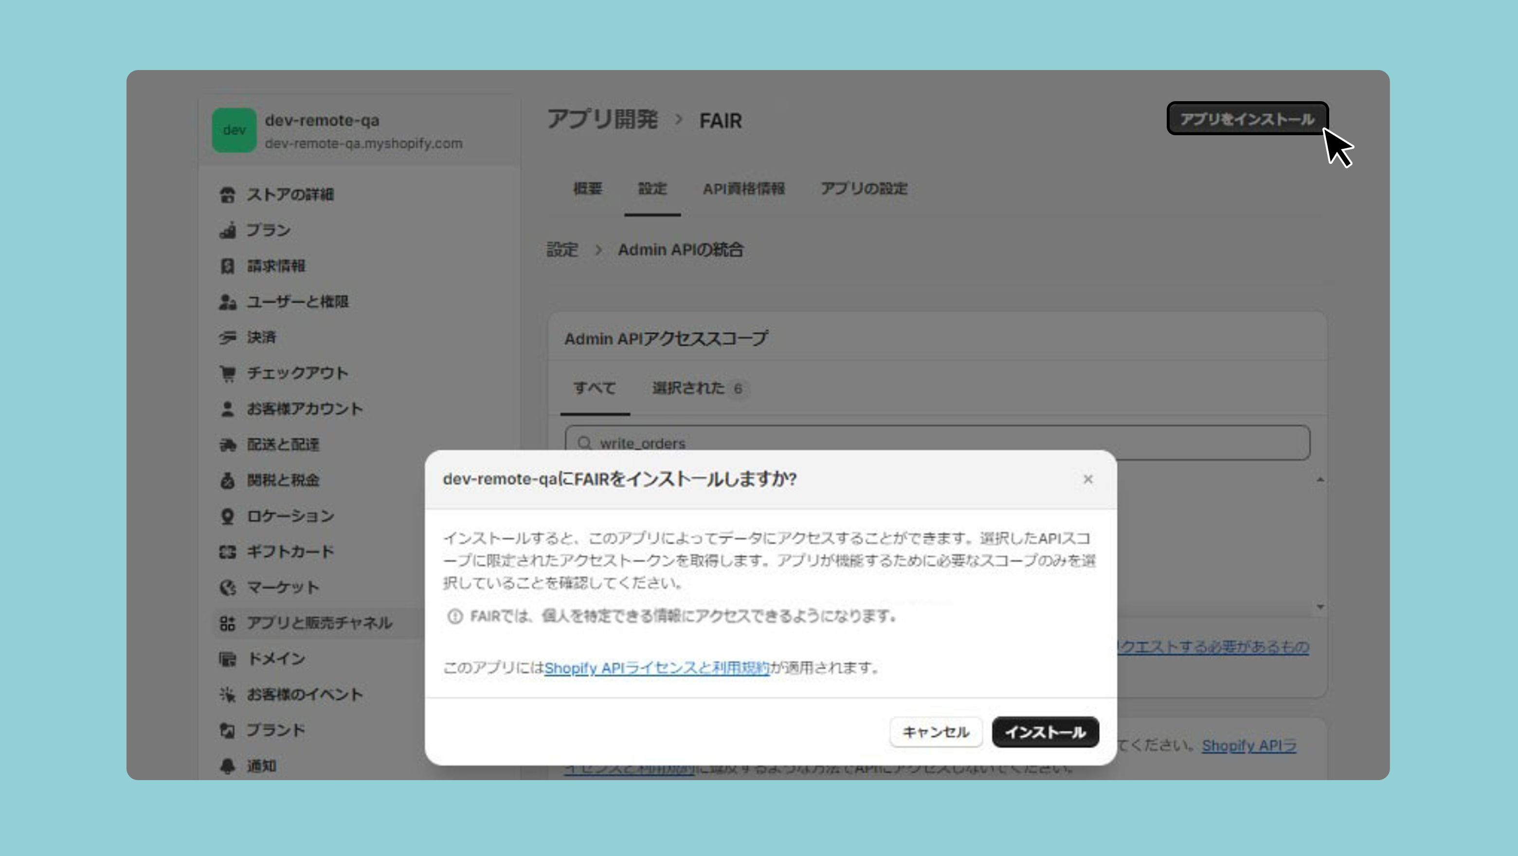Click the scope list scroll-up arrow

[x=1320, y=480]
